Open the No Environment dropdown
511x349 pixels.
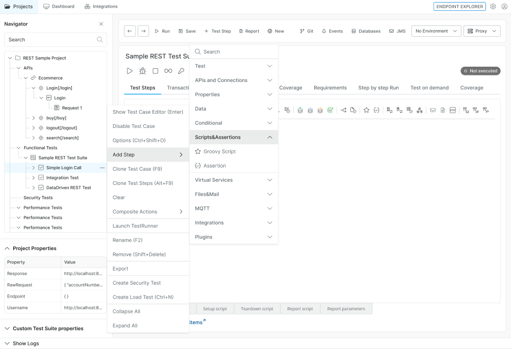coord(436,31)
